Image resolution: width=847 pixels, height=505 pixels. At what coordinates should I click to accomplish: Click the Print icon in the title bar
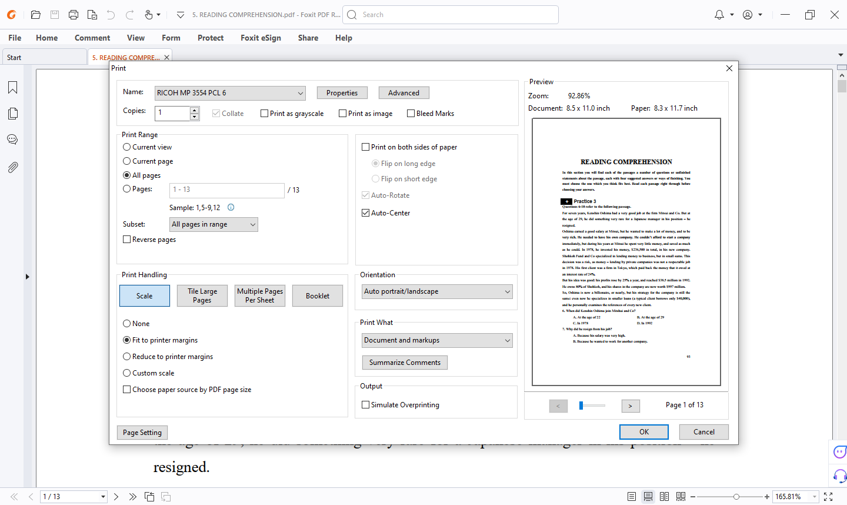point(74,15)
